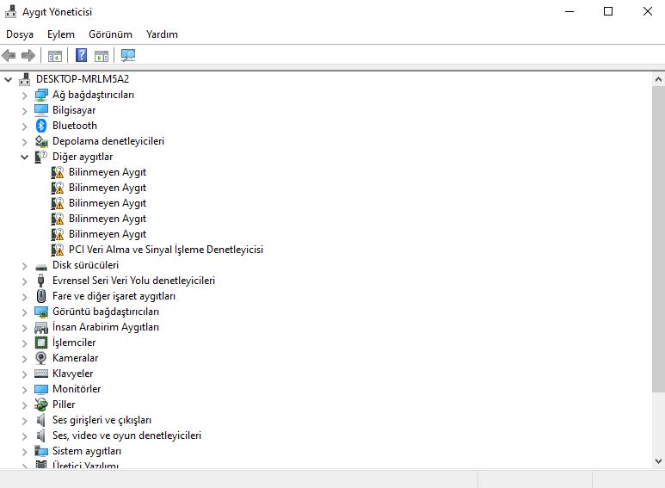Select the Sistem aygıtları label

click(x=87, y=451)
